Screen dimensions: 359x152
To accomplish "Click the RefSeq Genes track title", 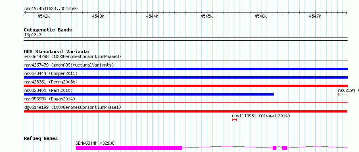I will pos(41,138).
